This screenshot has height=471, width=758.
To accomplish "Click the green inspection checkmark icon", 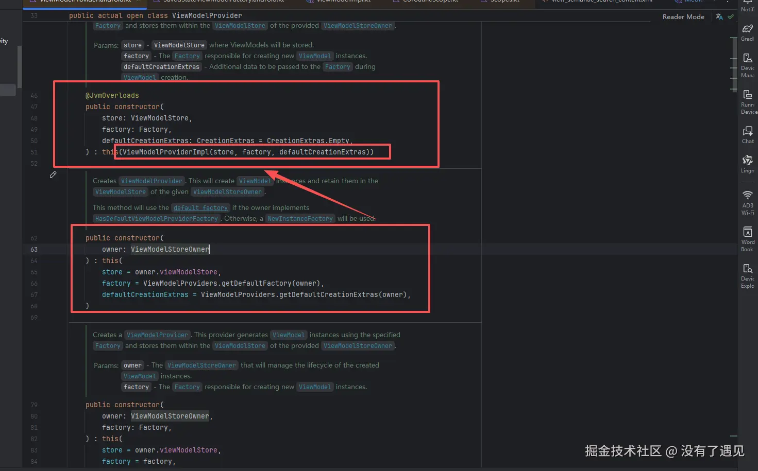I will click(731, 16).
